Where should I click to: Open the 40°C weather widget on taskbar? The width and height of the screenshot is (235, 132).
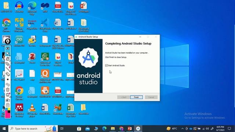(172, 129)
